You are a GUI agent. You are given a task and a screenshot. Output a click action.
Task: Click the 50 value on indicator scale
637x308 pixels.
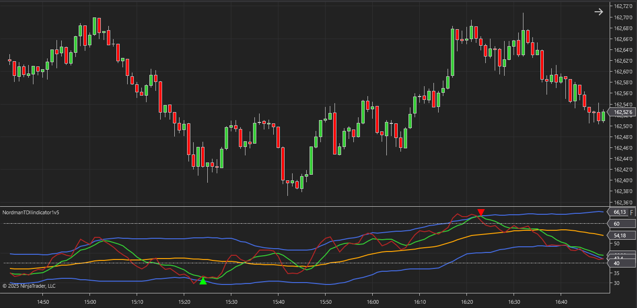617,243
